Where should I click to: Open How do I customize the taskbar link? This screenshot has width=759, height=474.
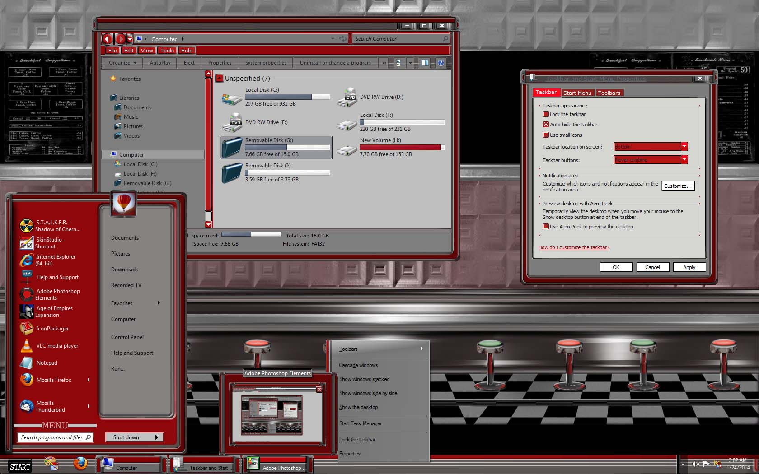pos(574,247)
